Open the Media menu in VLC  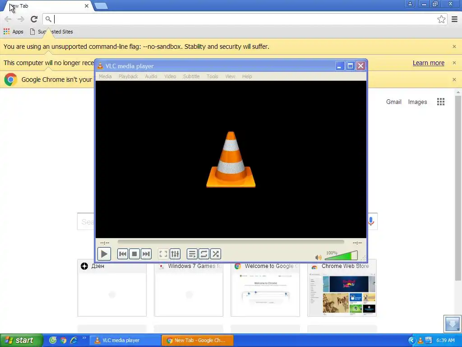[x=105, y=76]
